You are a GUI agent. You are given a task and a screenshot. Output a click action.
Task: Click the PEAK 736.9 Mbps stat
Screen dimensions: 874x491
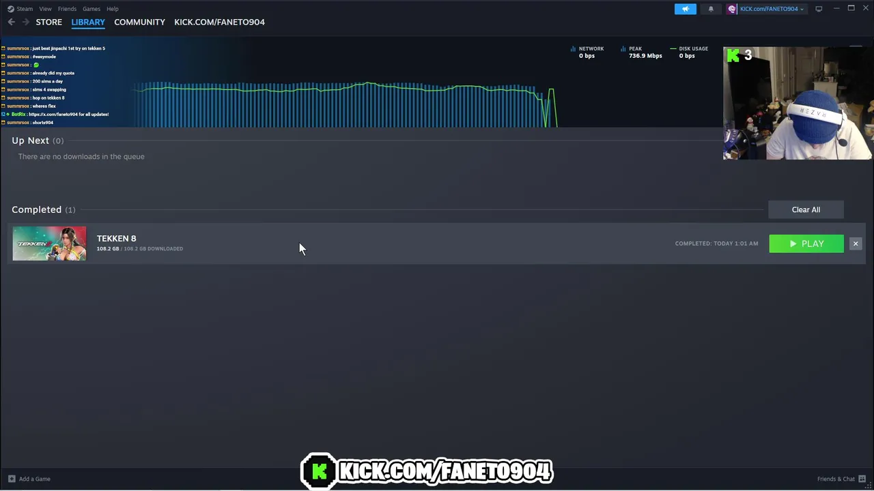tap(641, 52)
